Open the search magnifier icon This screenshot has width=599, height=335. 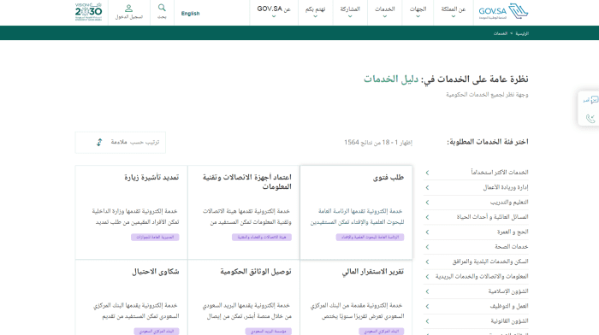(162, 8)
